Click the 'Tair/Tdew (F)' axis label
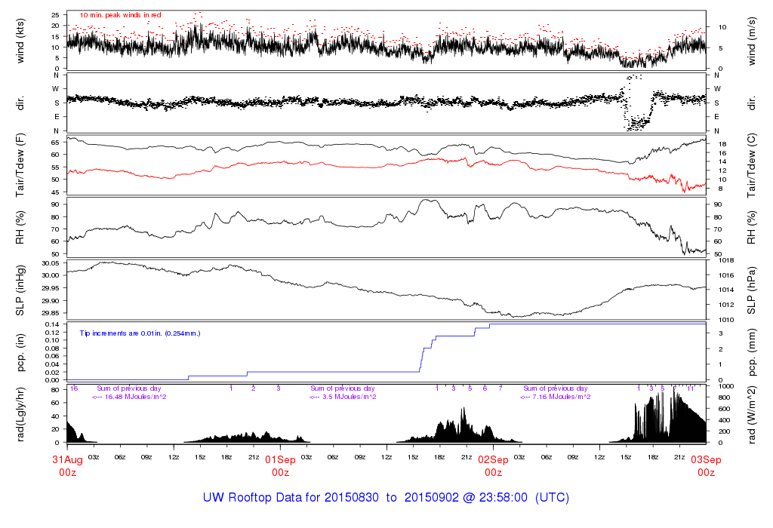Viewport: 773px width, 528px height. pos(20,165)
